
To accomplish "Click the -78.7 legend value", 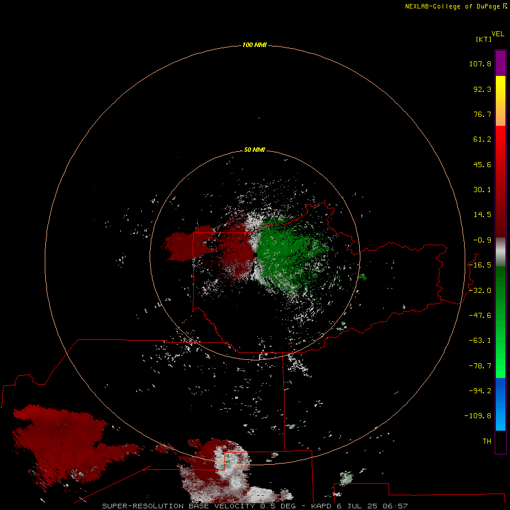I will pos(480,366).
